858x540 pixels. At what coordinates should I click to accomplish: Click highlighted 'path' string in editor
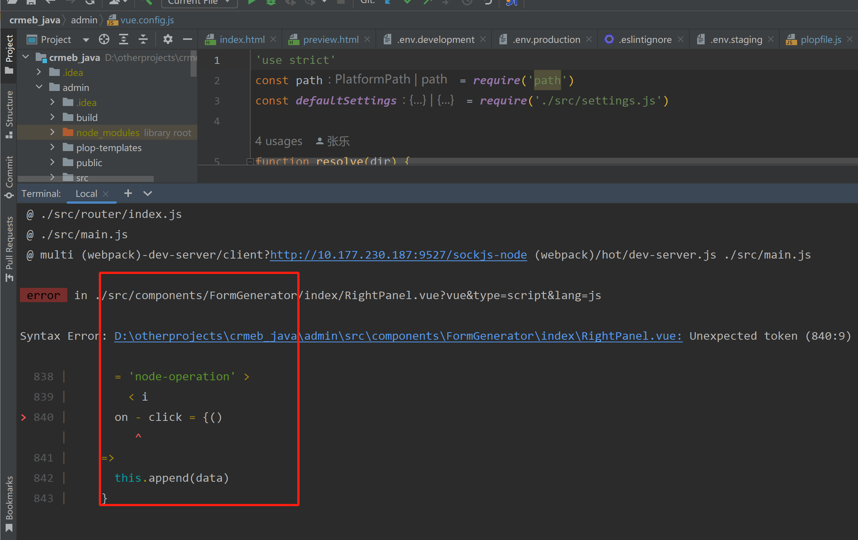(x=547, y=80)
